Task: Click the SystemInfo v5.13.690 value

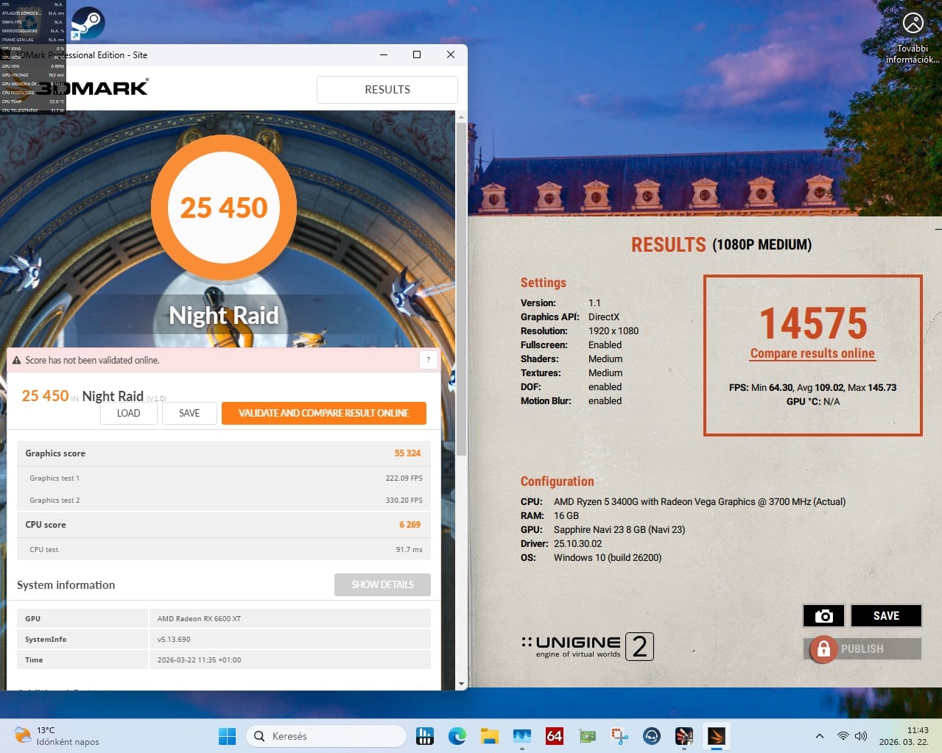Action: coord(174,640)
